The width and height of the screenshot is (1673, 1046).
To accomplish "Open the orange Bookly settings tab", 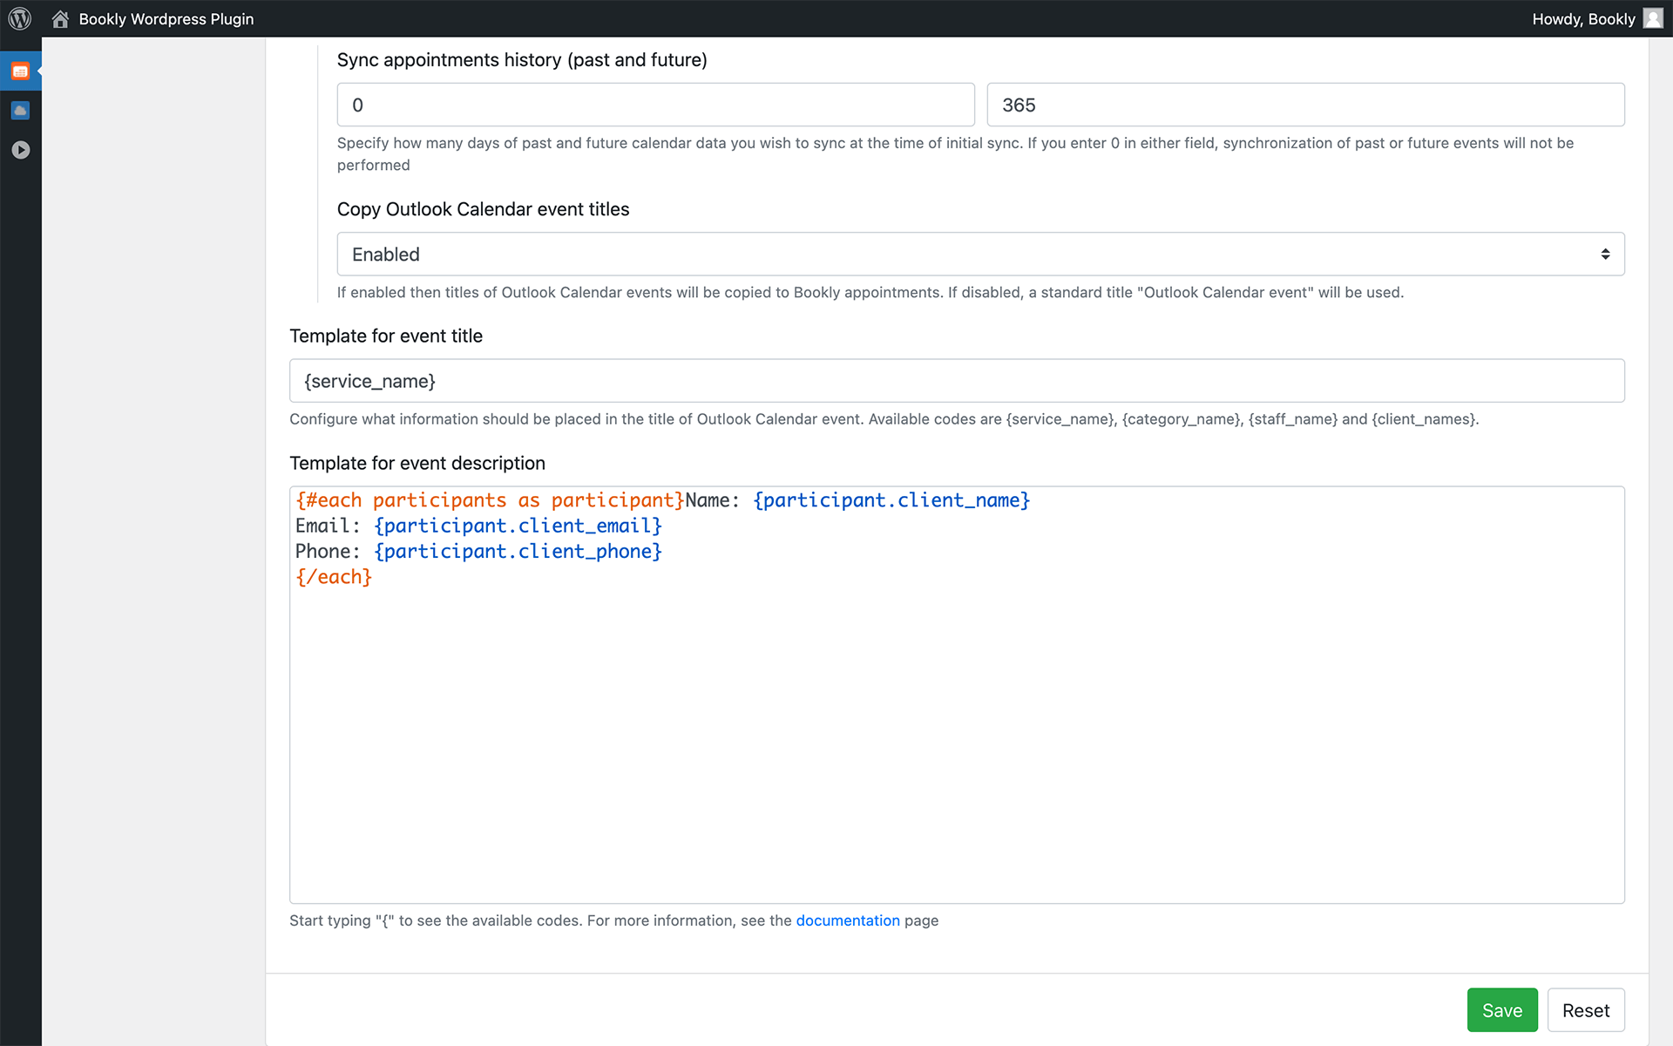I will pos(20,71).
